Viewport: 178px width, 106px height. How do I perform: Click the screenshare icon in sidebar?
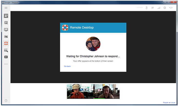coord(6,30)
